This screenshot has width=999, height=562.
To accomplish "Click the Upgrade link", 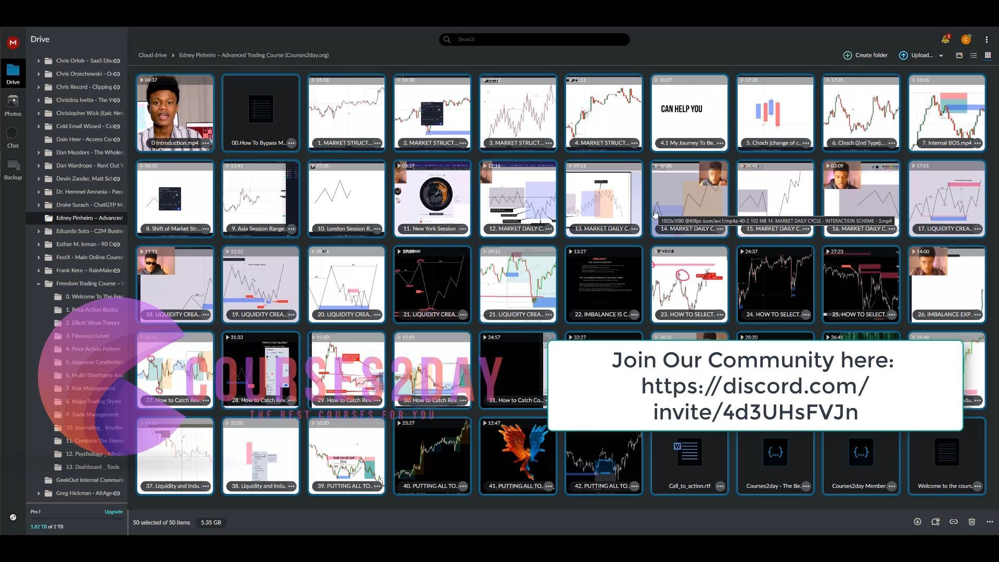I will click(113, 512).
